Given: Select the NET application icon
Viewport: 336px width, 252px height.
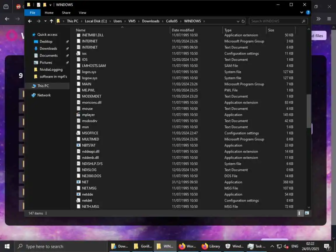Looking at the screenshot, I should point(78,182).
